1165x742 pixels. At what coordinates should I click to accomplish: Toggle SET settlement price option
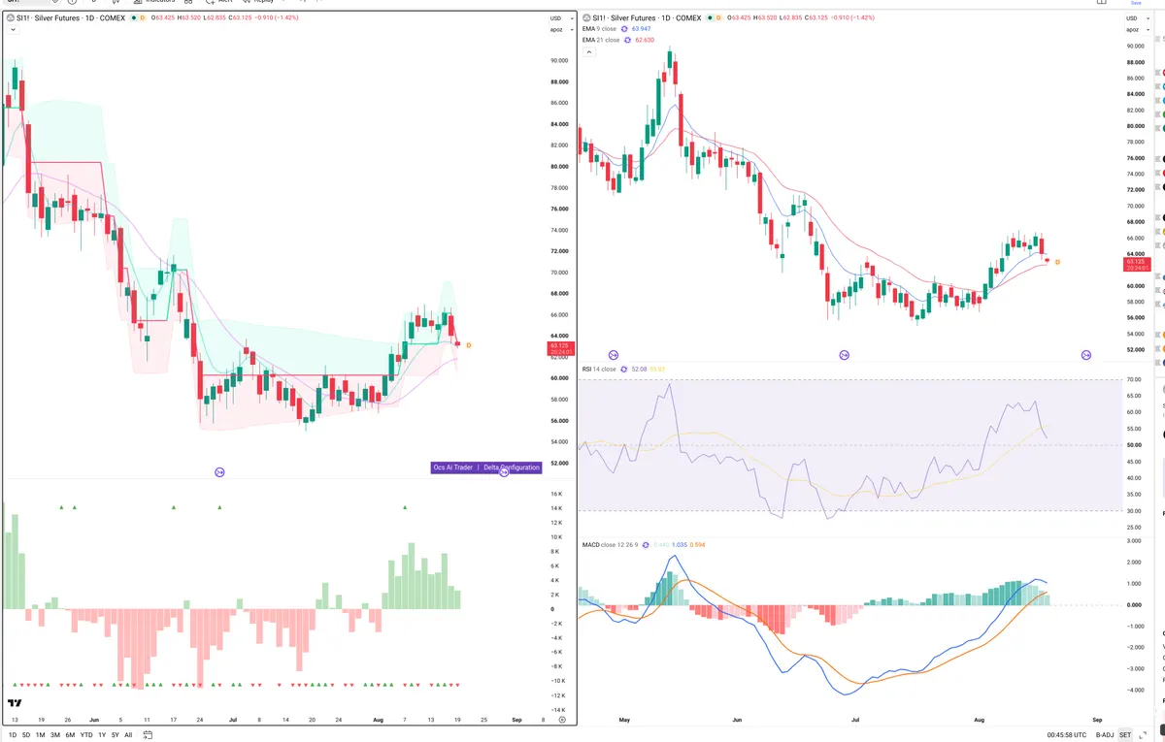(1125, 735)
